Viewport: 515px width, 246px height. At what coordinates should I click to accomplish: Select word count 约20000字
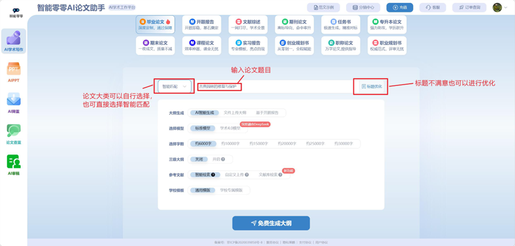tap(287, 144)
